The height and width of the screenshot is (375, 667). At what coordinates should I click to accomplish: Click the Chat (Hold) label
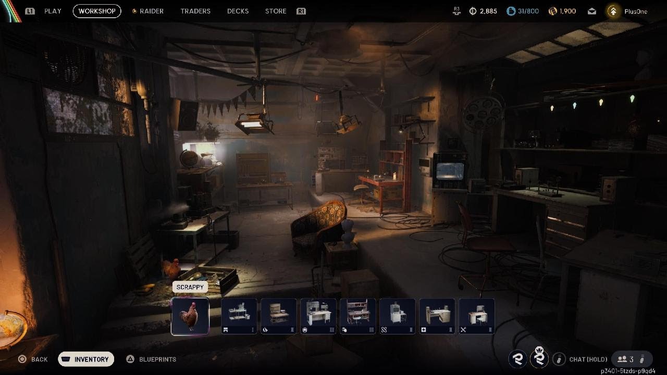588,359
